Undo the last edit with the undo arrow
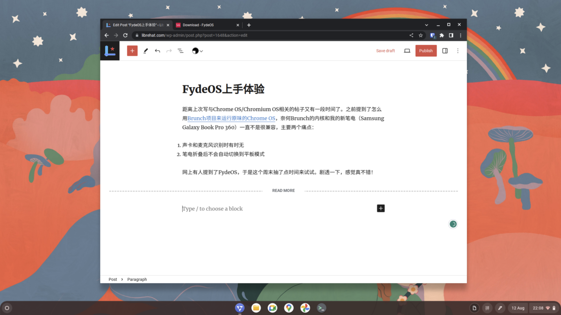 [158, 50]
